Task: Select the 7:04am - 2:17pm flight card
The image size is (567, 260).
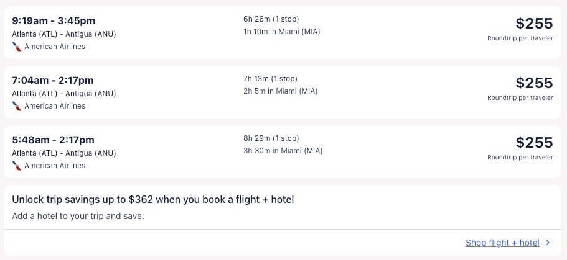Action: (x=373, y=105)
